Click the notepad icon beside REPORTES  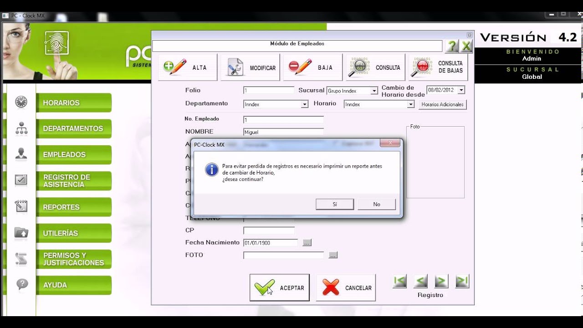coord(21,206)
